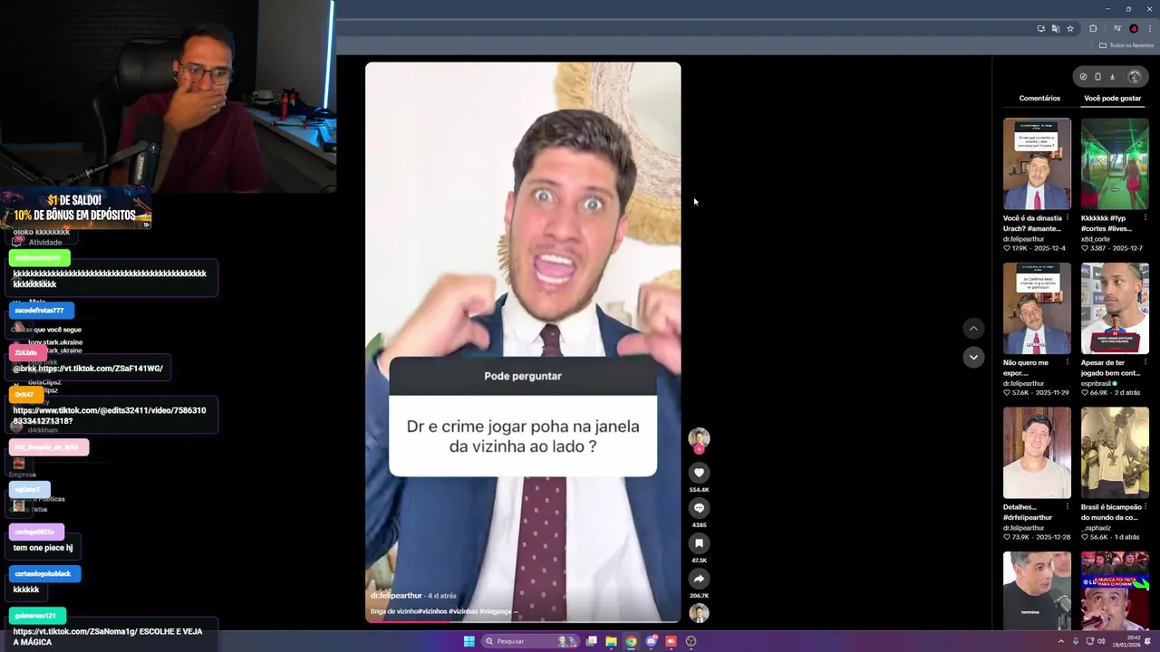Open the more options dots on 'Você é da dinastia' video

1068,218
